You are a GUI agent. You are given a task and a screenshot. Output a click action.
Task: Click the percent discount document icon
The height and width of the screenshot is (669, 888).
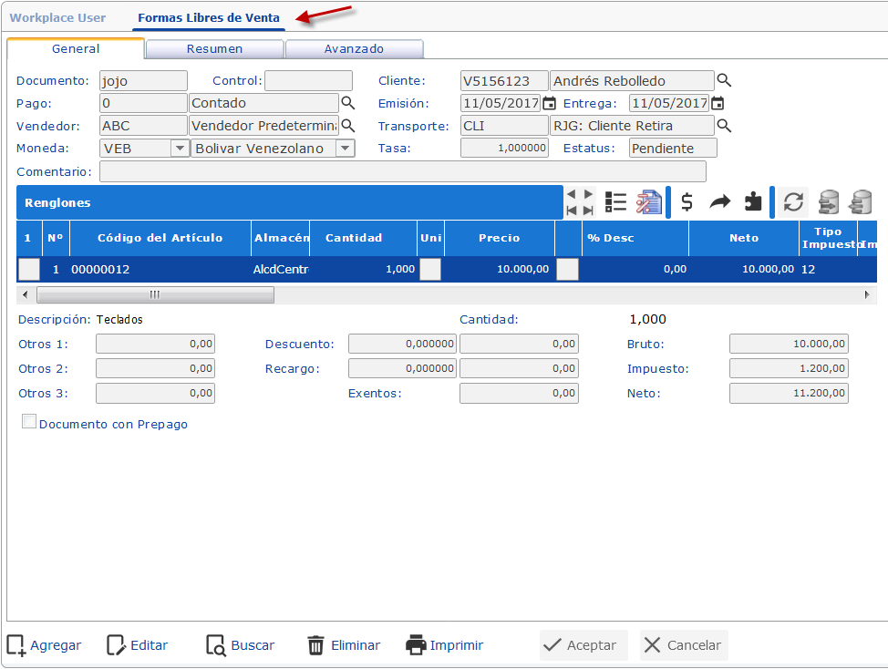[x=648, y=202]
